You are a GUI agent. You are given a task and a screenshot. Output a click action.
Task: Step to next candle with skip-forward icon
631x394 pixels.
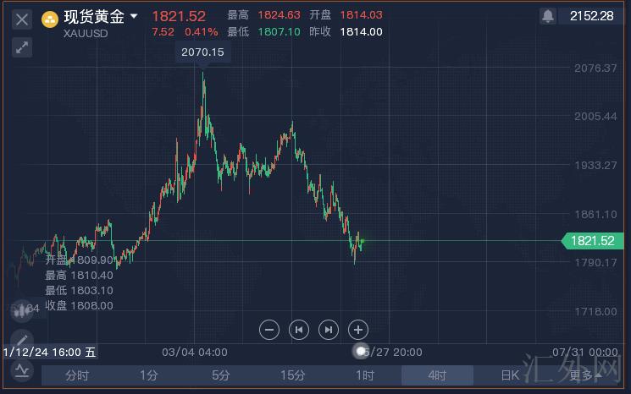pos(329,330)
